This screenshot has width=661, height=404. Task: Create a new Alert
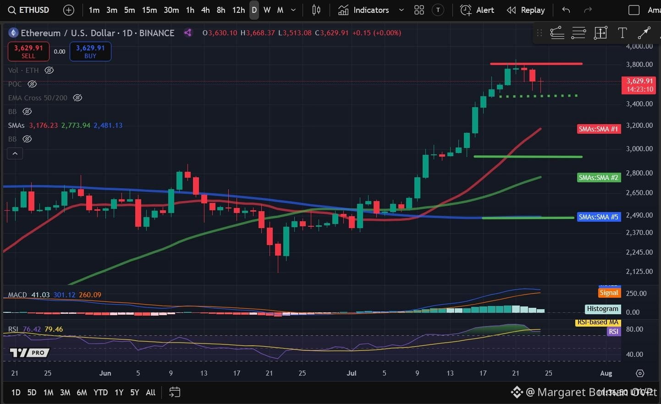[477, 10]
